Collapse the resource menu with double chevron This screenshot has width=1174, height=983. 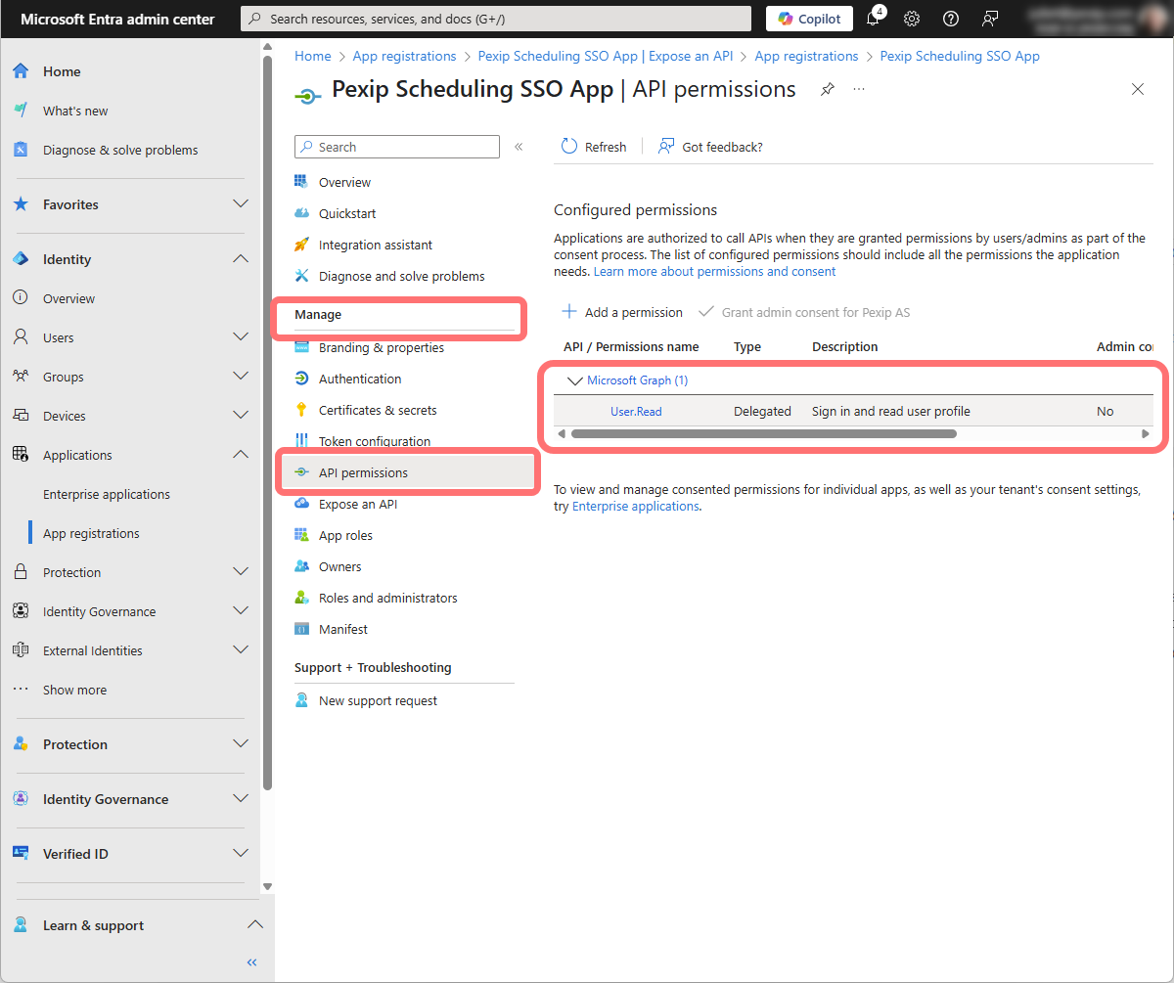519,147
